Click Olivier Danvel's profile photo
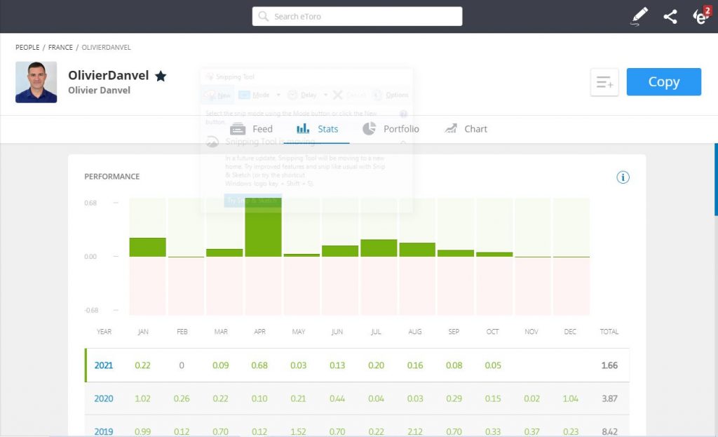This screenshot has width=718, height=437. click(x=36, y=82)
